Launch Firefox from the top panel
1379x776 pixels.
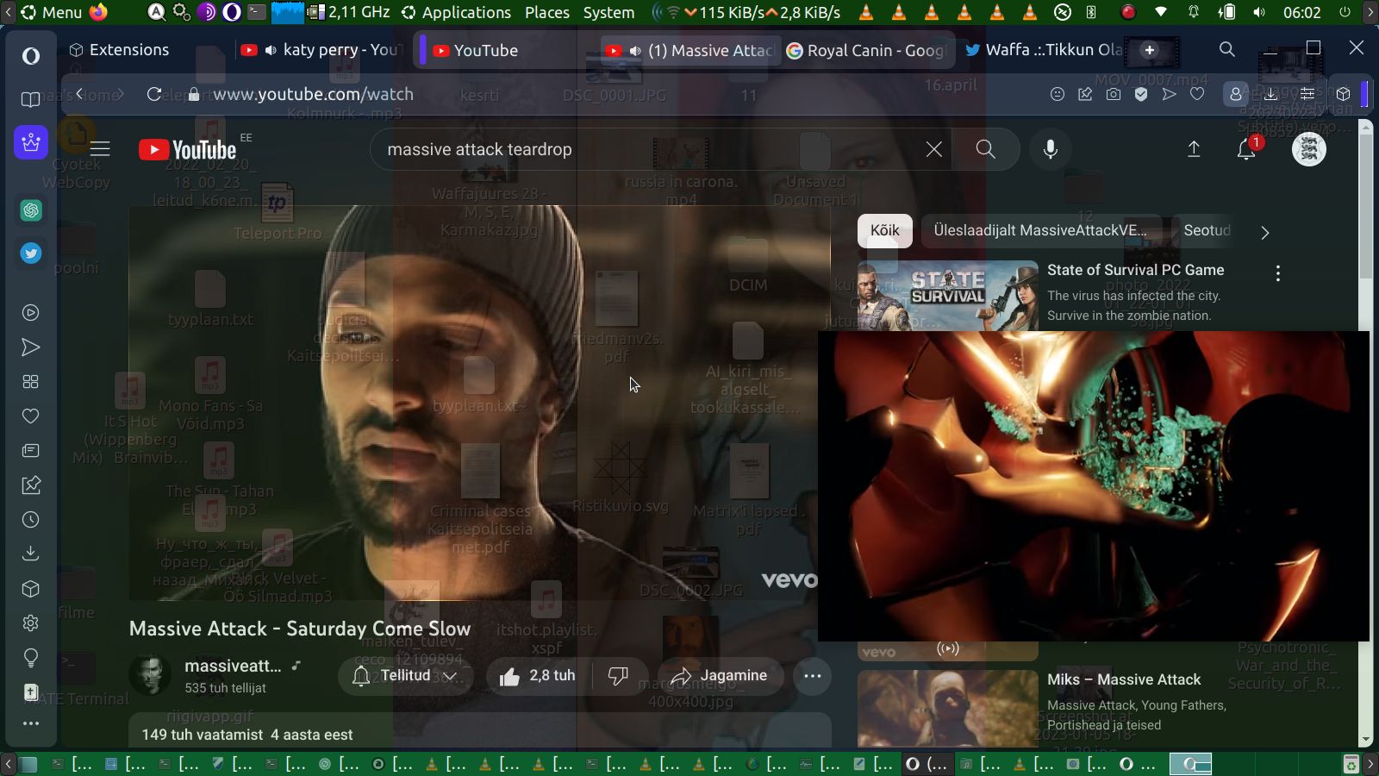click(98, 12)
